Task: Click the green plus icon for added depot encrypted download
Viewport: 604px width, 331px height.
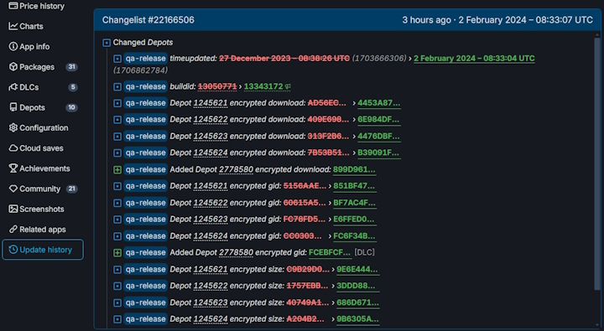Action: tap(117, 170)
